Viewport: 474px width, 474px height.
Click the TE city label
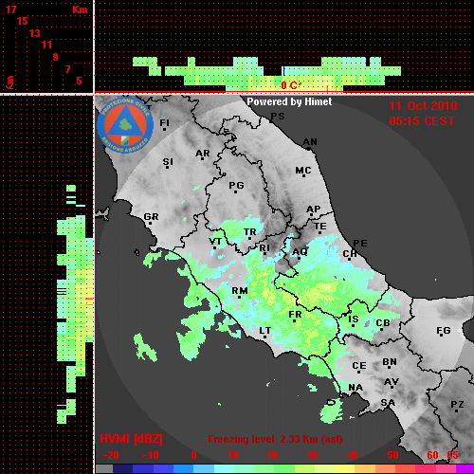(320, 227)
